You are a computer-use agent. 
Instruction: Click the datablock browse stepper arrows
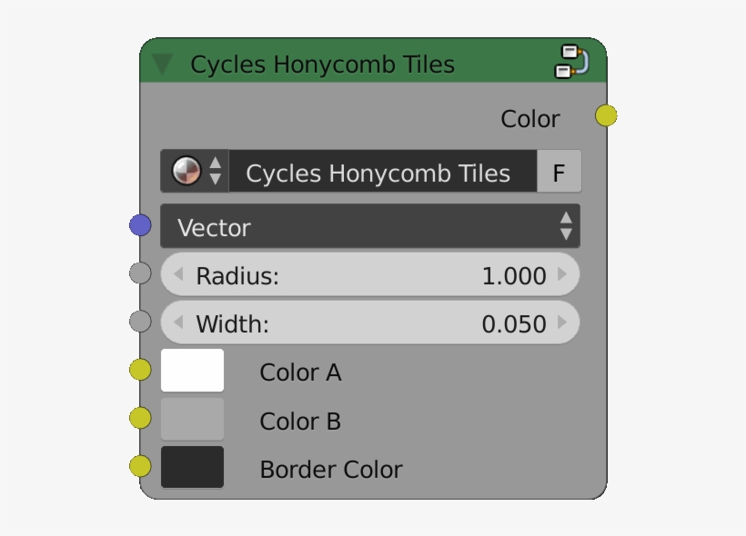(x=216, y=170)
